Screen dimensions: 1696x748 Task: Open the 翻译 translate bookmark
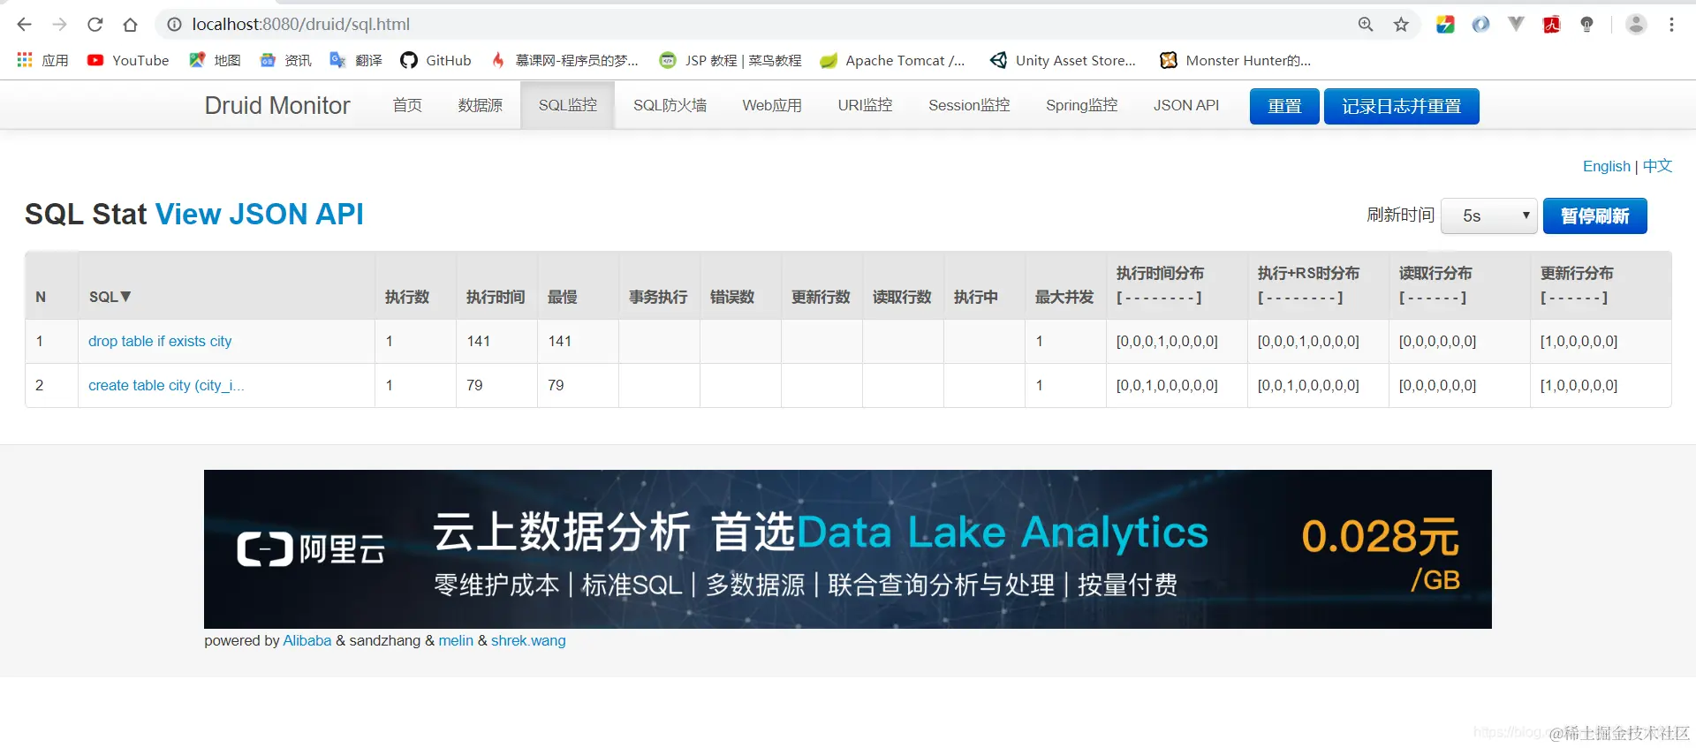tap(356, 60)
